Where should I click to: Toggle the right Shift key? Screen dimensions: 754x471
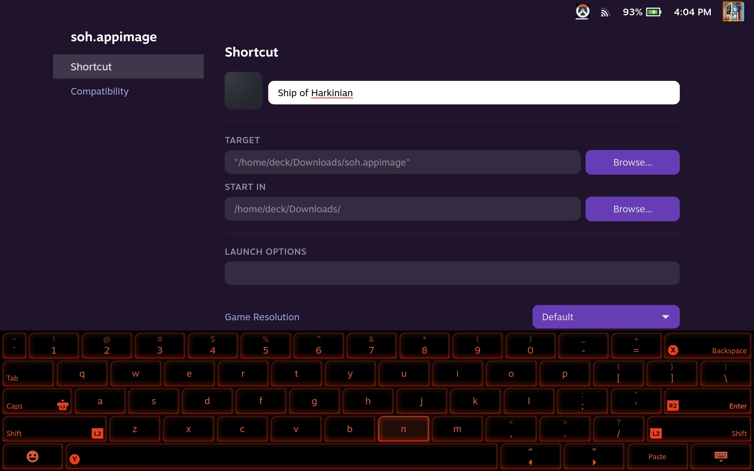(x=699, y=429)
